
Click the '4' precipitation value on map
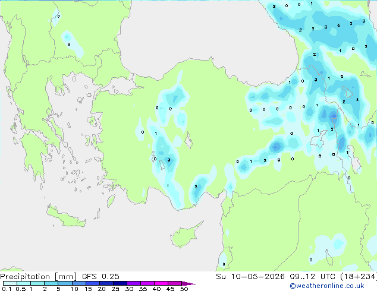[357, 100]
